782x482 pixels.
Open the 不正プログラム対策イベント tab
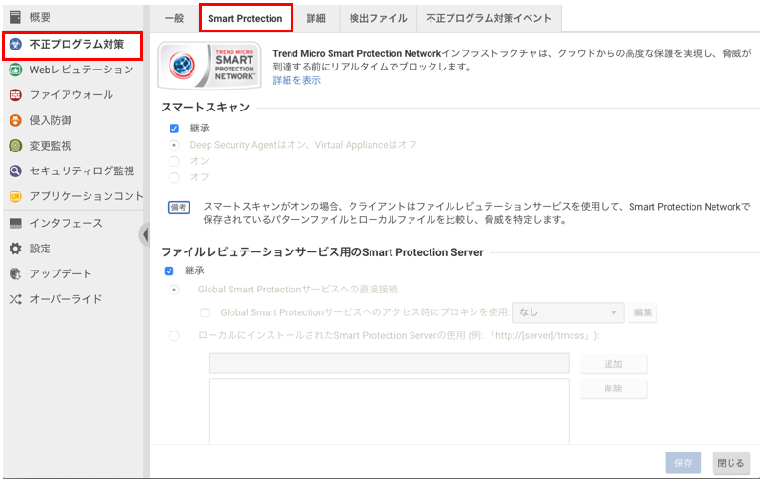pyautogui.click(x=489, y=18)
